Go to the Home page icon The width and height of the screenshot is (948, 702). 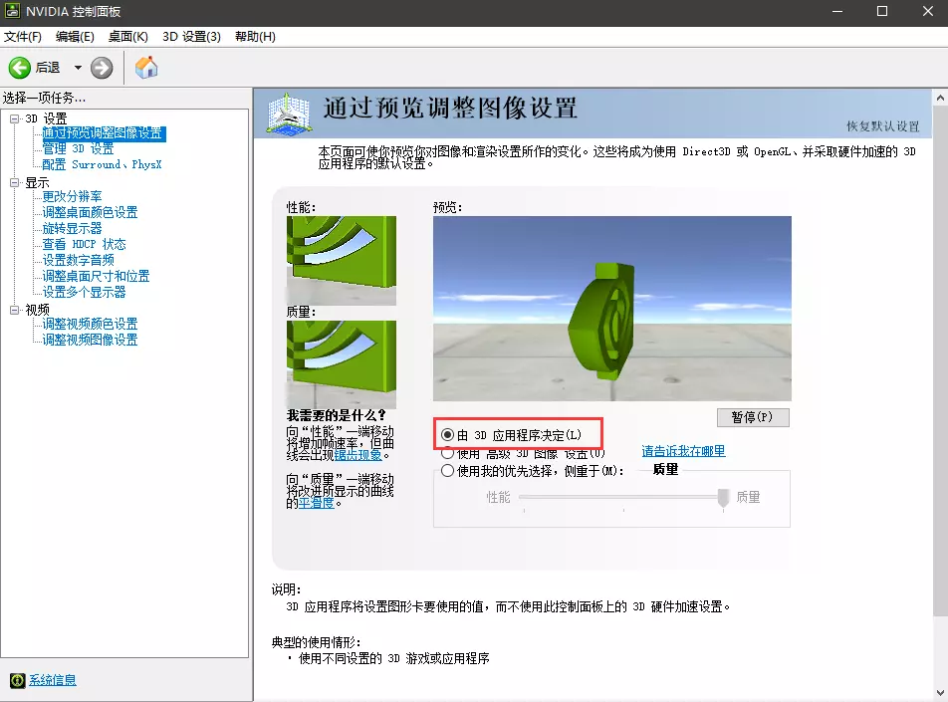(x=146, y=67)
